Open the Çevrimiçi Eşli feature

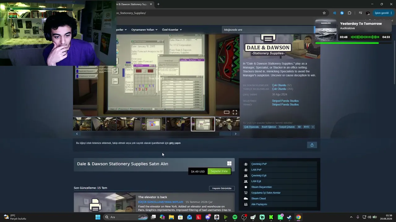pyautogui.click(x=259, y=175)
